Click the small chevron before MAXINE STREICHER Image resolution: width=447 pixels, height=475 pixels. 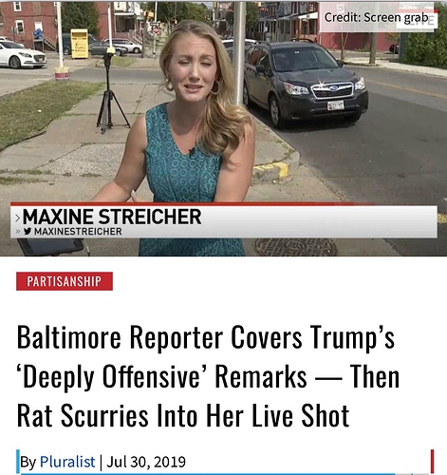18,218
